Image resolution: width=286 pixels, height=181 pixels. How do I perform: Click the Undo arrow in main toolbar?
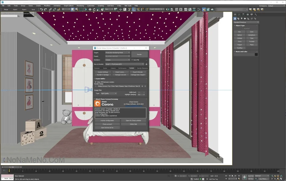[41, 9]
